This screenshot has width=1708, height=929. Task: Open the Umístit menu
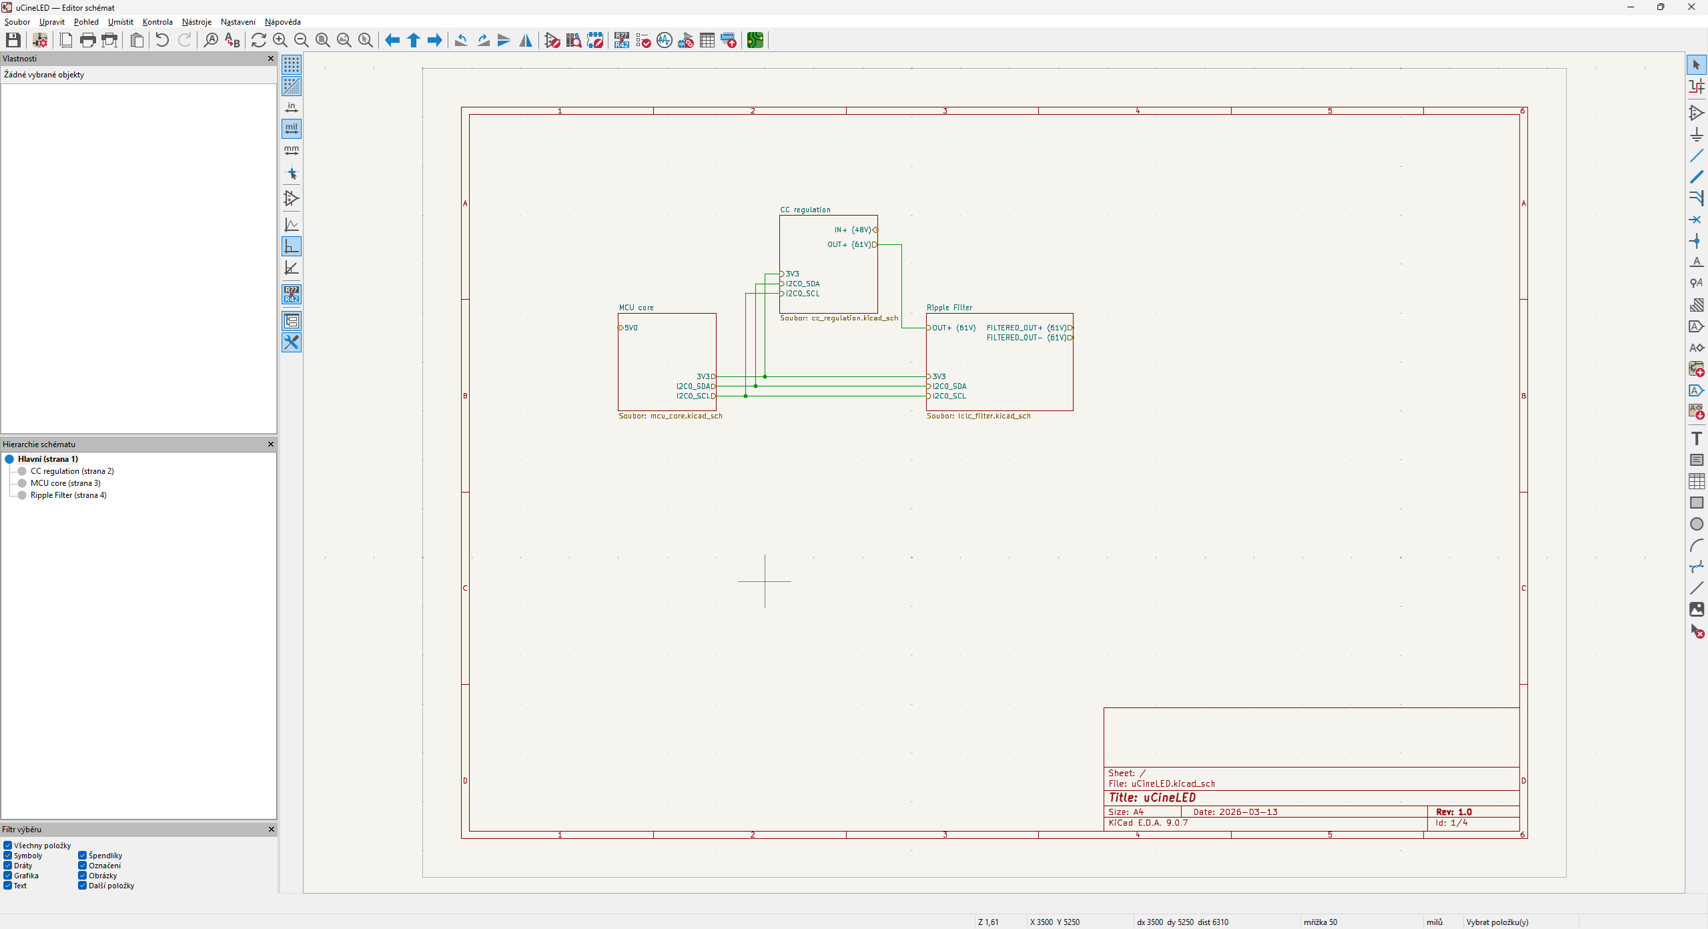tap(120, 22)
